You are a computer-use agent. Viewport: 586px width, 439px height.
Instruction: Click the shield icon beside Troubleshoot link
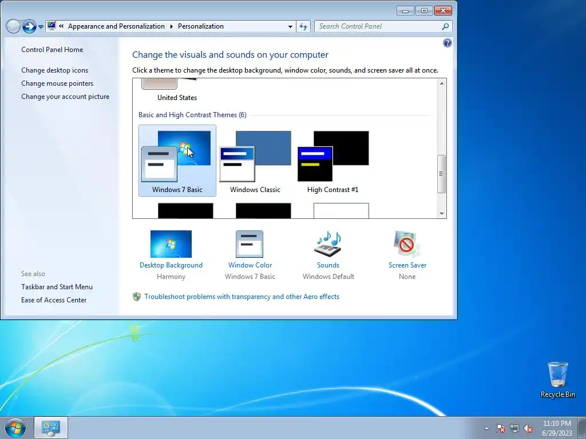point(137,297)
